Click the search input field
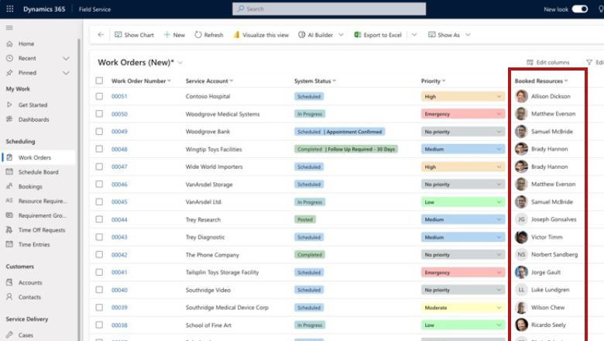The image size is (604, 341). pos(329,9)
